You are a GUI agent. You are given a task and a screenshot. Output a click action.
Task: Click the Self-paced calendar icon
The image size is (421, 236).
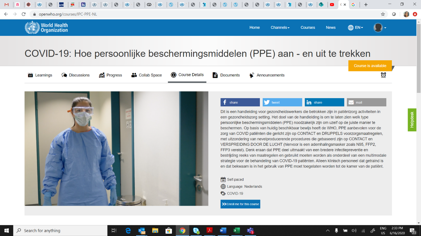point(223,179)
